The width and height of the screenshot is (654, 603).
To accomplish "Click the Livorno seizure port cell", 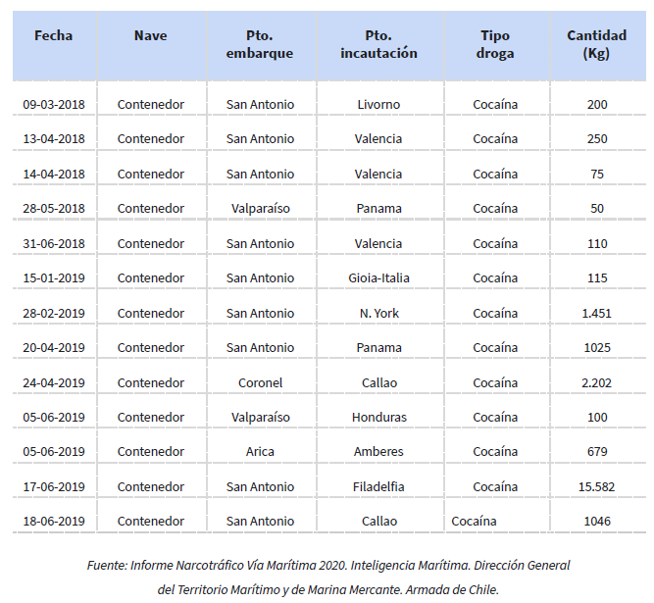I will pos(378,104).
